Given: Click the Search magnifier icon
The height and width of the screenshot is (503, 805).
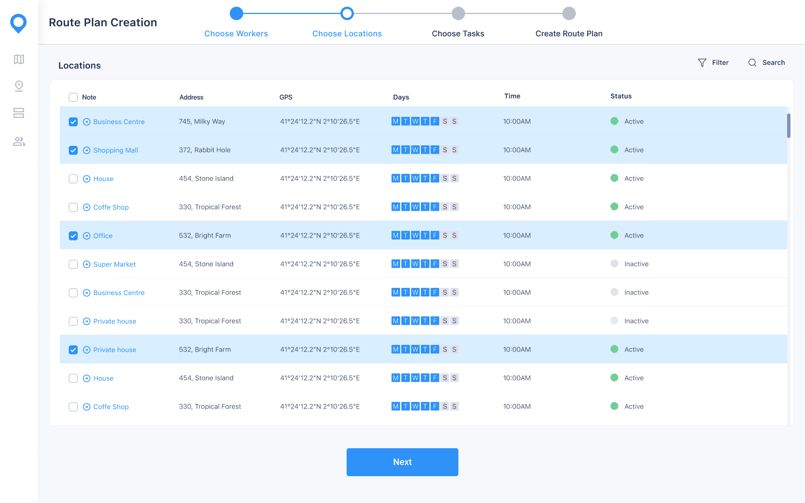Looking at the screenshot, I should coord(752,63).
